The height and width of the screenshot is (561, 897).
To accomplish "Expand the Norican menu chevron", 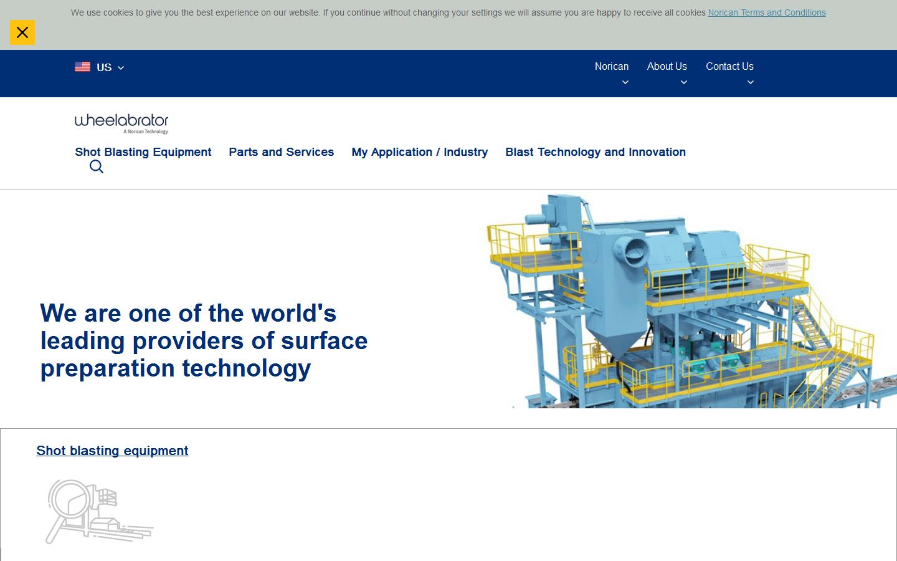I will pyautogui.click(x=626, y=82).
